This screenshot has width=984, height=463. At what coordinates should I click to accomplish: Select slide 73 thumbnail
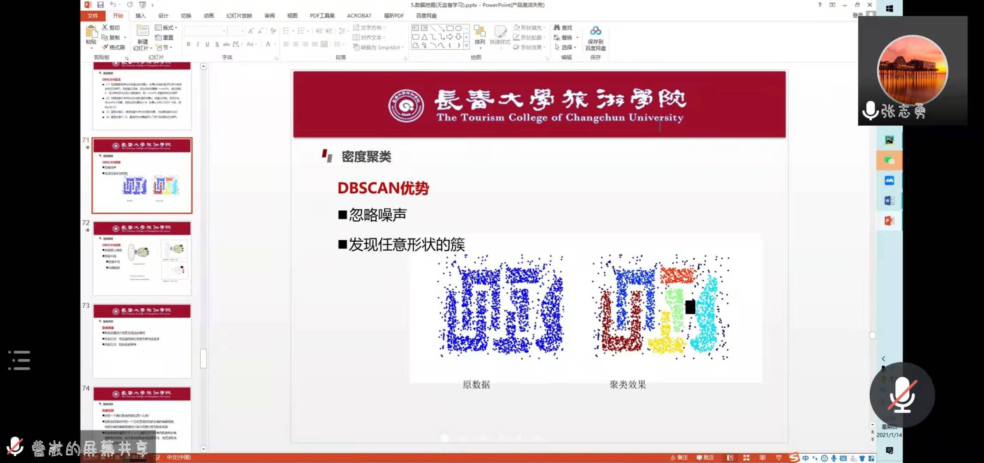pyautogui.click(x=142, y=341)
